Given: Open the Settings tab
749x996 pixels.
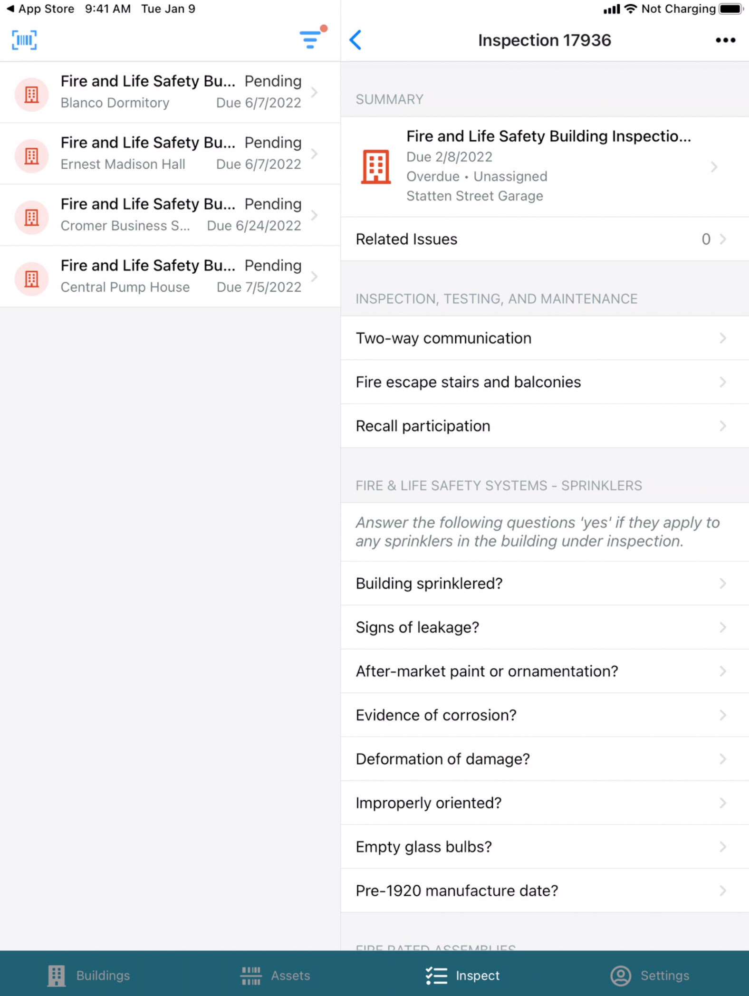Looking at the screenshot, I should coord(650,976).
